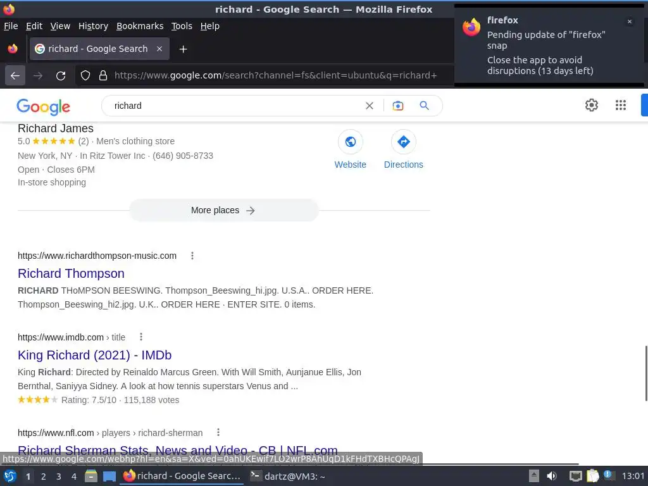Select the richard - Google Search tab
648x486 pixels.
pyautogui.click(x=99, y=49)
